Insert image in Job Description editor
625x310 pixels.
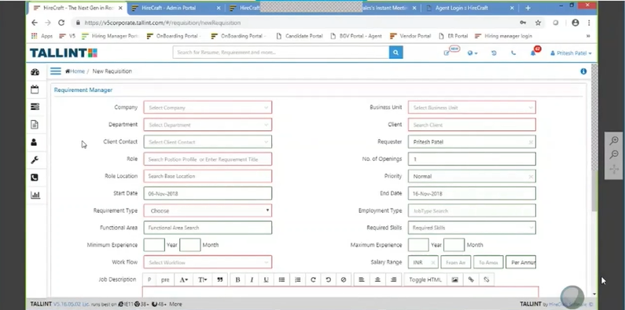[455, 279]
